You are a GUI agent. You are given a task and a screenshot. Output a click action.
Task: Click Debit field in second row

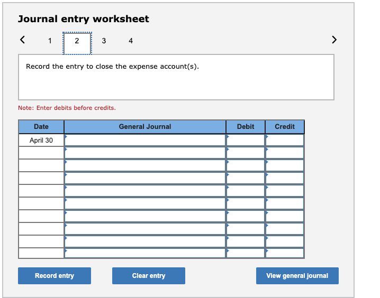pos(246,153)
